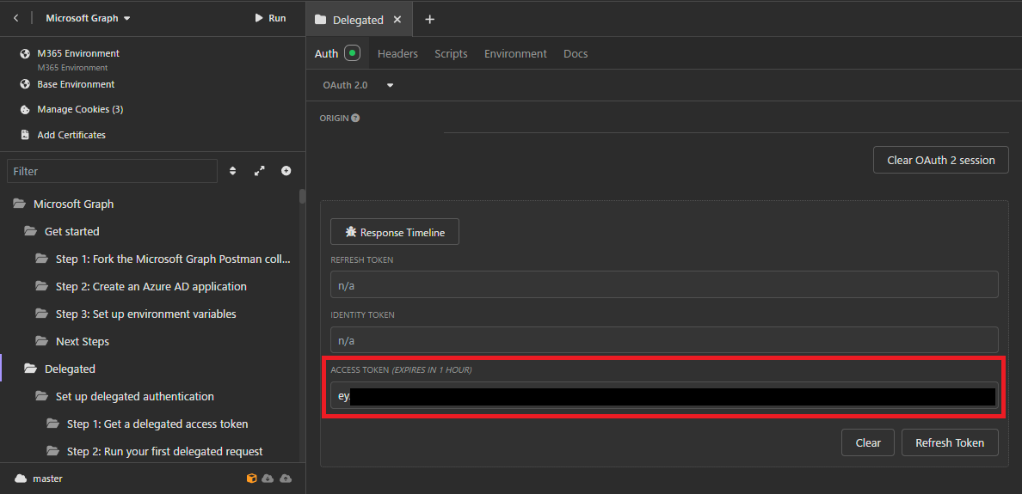
Task: Click the sort order icon beside Filter
Action: (x=232, y=171)
